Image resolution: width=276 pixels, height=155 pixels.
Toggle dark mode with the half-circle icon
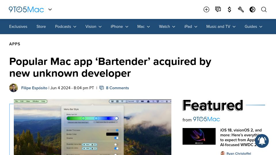tap(252, 9)
